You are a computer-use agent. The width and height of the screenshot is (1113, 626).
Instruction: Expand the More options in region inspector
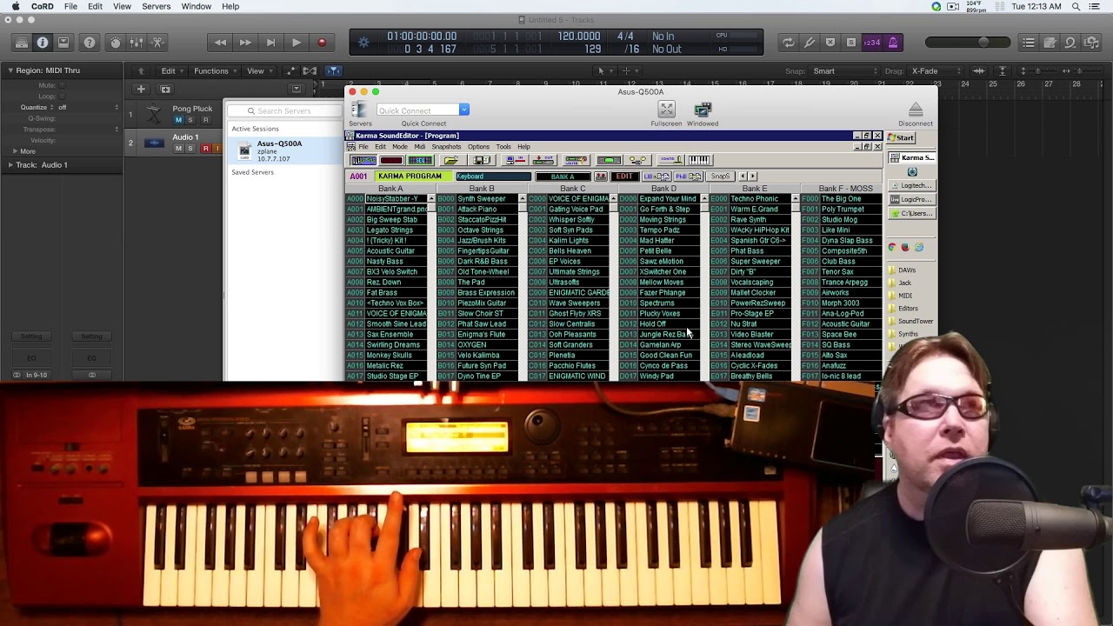click(x=15, y=151)
